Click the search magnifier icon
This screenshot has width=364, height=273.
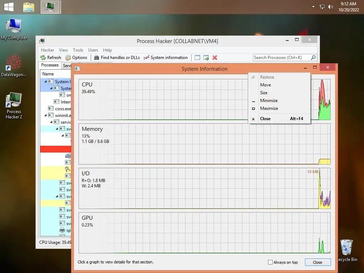(313, 57)
